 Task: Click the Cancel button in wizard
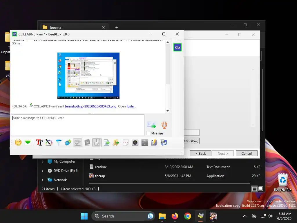(247, 153)
